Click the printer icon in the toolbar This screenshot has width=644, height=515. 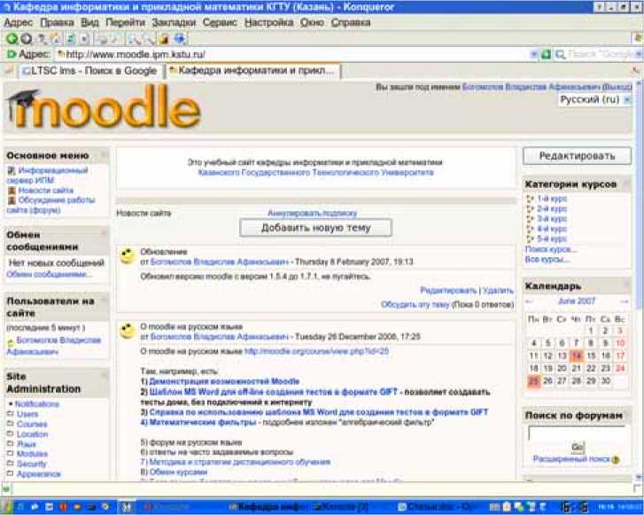click(x=102, y=39)
